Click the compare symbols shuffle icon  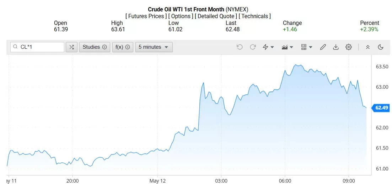point(71,47)
